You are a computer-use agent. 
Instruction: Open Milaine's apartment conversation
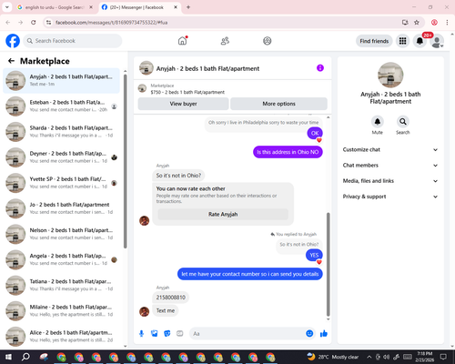(61, 311)
